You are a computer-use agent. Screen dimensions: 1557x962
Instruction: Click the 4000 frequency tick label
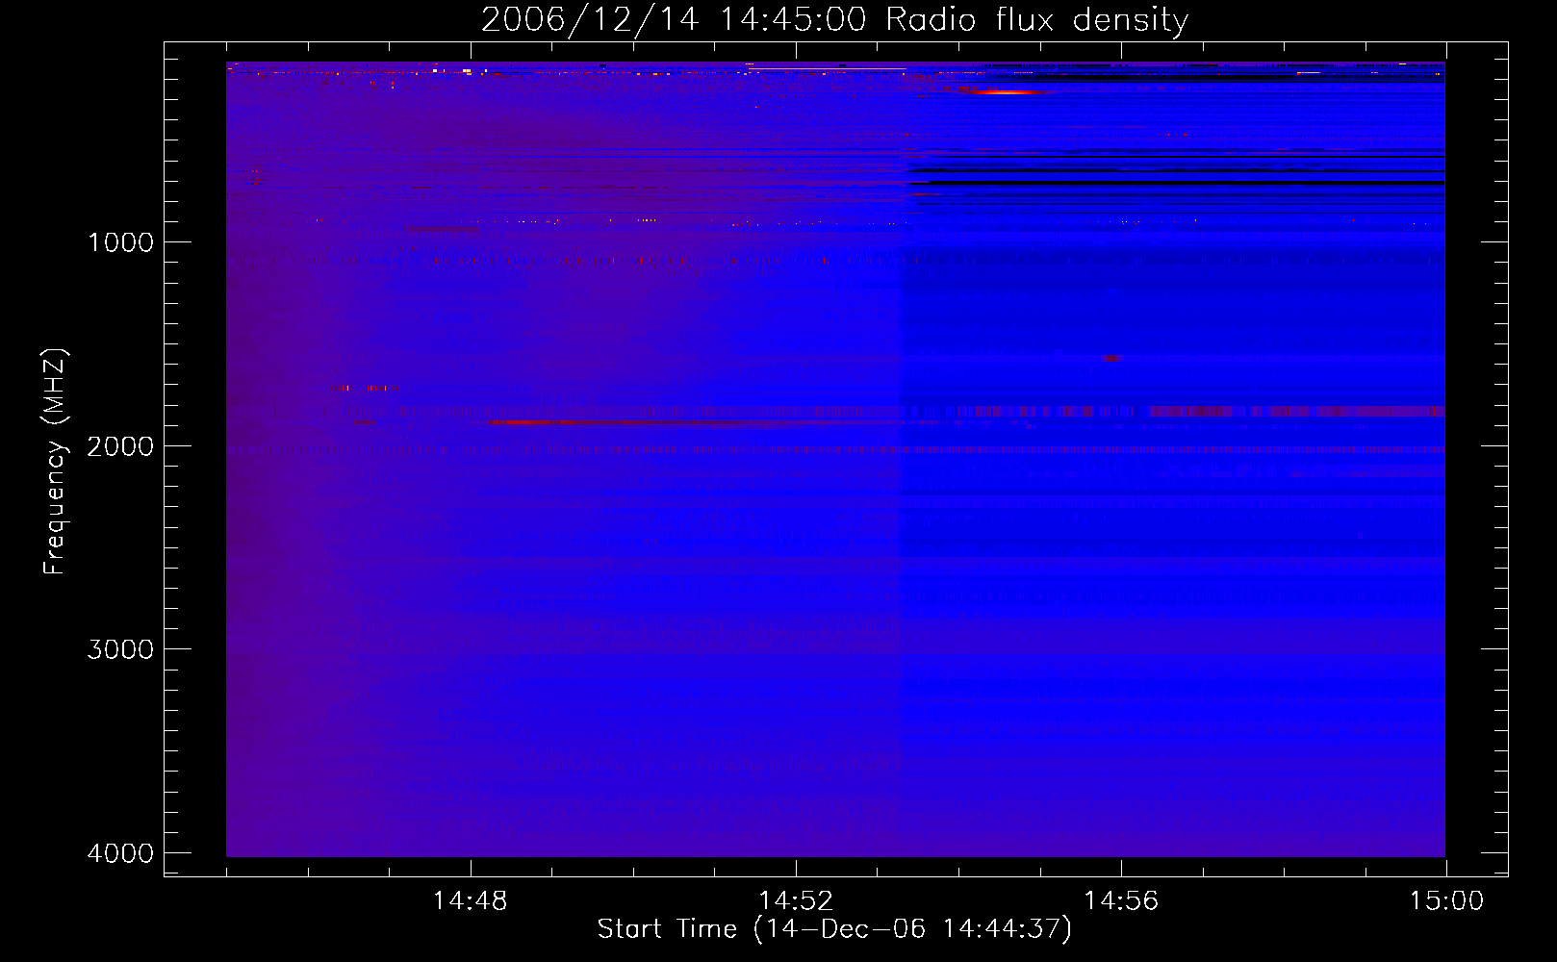click(120, 853)
